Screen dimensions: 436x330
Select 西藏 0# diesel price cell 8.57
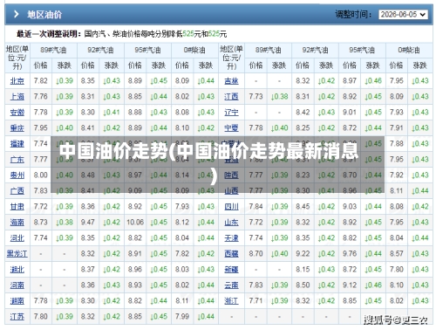point(397,254)
